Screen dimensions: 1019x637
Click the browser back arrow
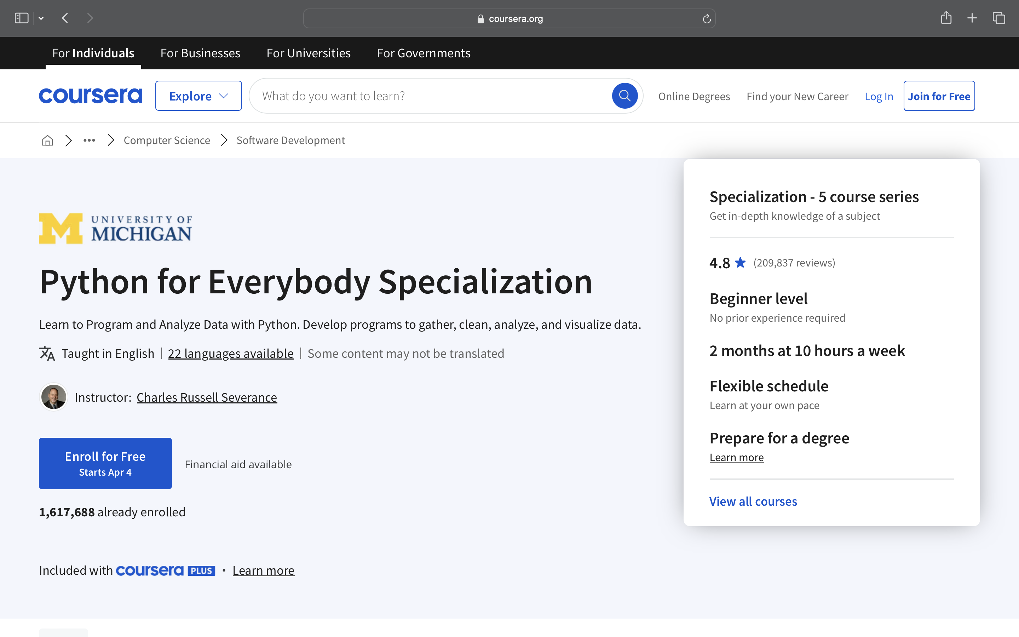65,18
